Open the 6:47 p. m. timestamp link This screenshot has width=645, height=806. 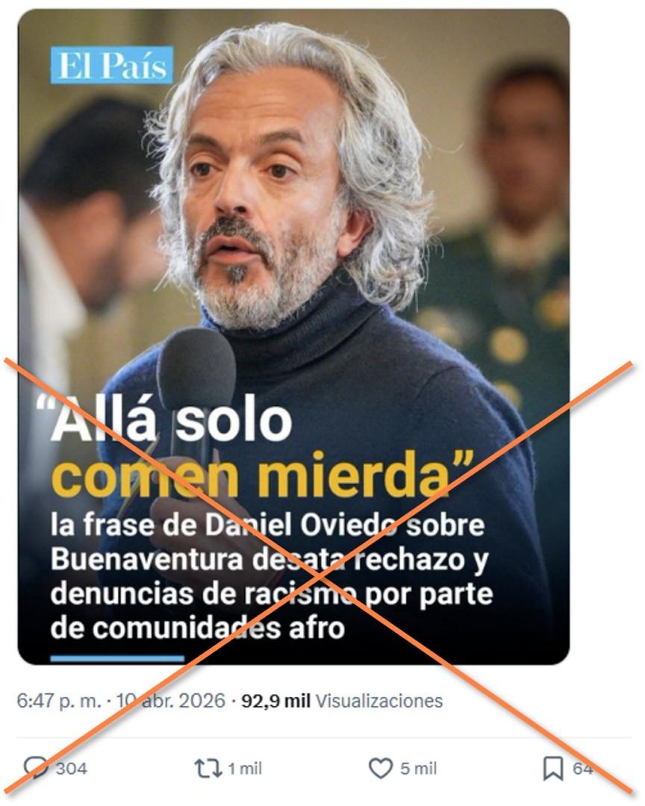(59, 701)
